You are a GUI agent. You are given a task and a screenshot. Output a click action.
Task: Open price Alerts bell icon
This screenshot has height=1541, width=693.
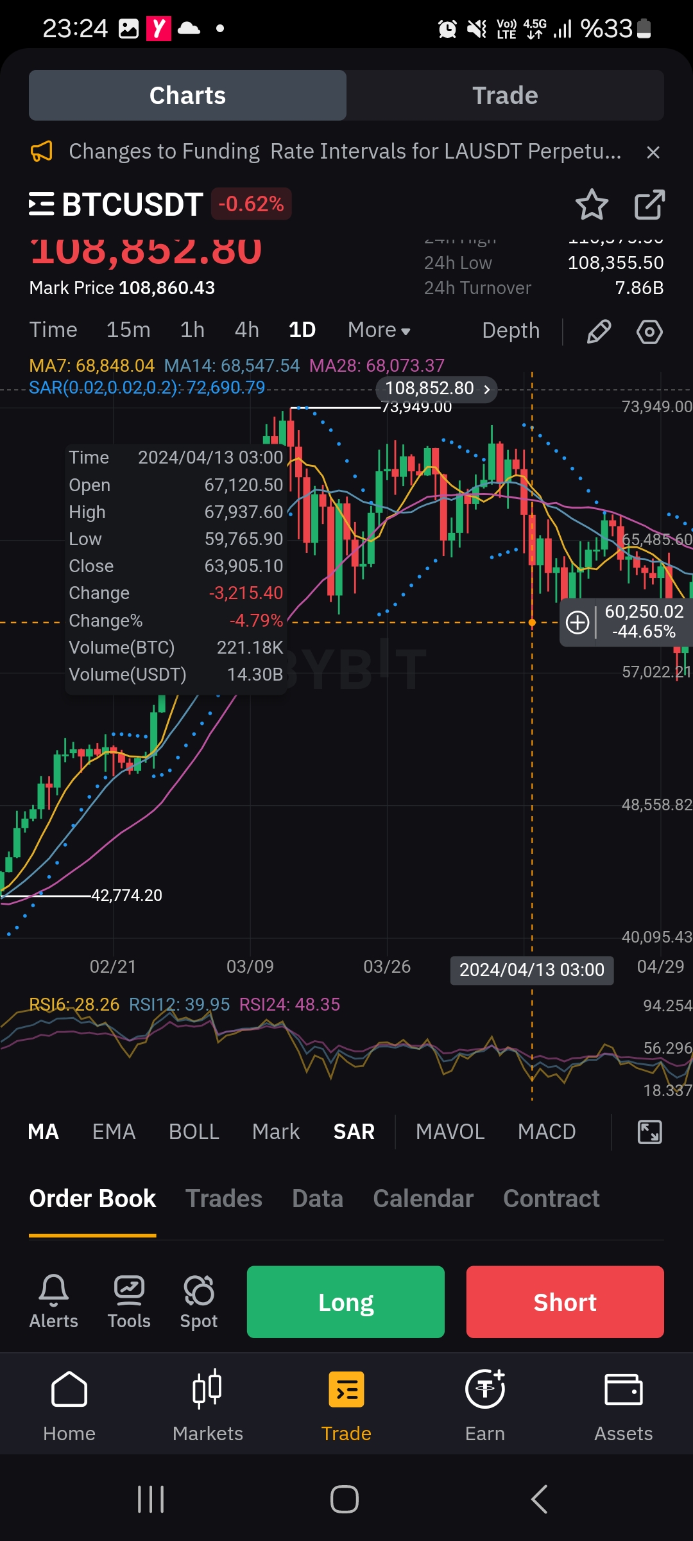click(x=54, y=1302)
